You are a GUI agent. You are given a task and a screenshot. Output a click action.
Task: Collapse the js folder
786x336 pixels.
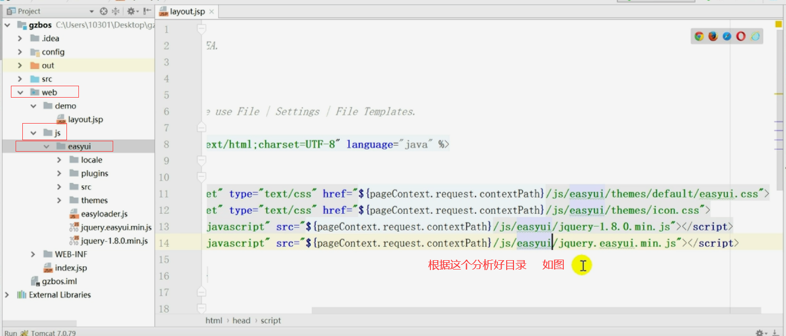[x=33, y=133]
